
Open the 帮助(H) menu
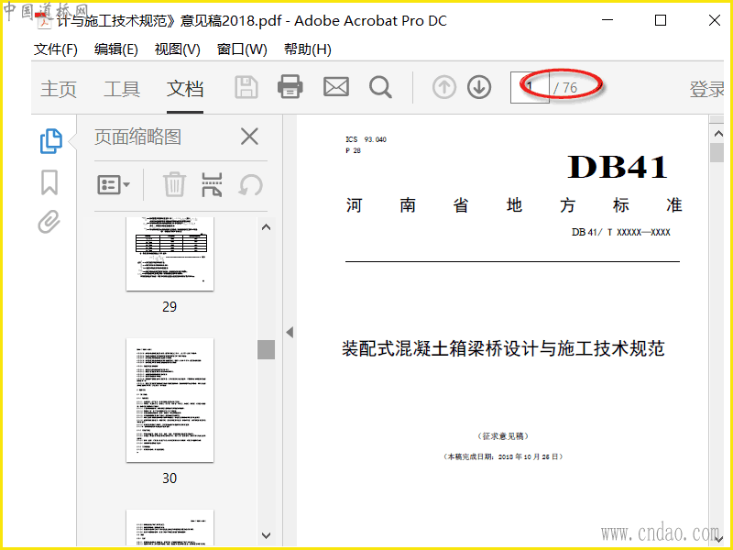[308, 49]
